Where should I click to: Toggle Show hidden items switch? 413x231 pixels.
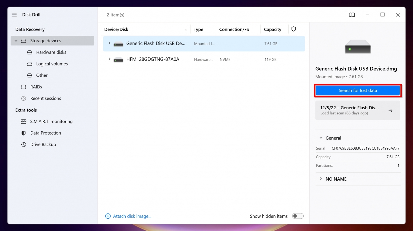pyautogui.click(x=298, y=216)
